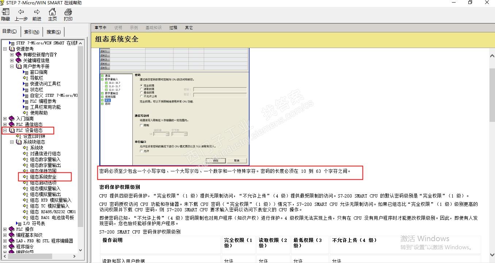The height and width of the screenshot is (263, 495).
Task: Open the 对通信进行组态 topic
Action: click(45, 154)
